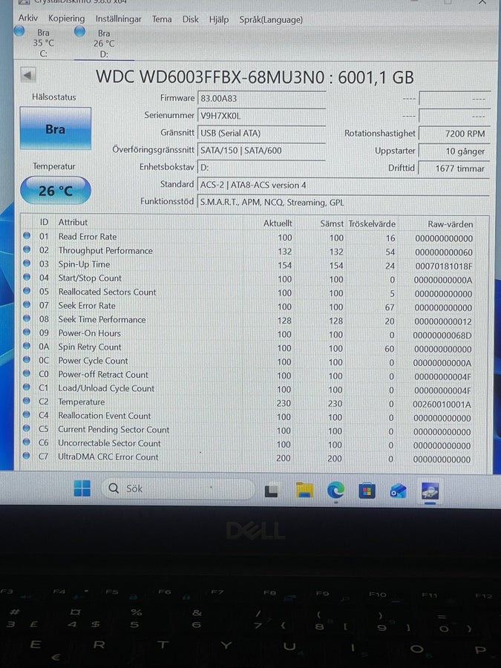The width and height of the screenshot is (501, 668).
Task: Open the Inställningar menu
Action: pos(119,19)
